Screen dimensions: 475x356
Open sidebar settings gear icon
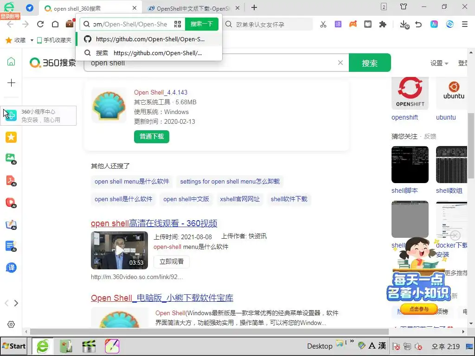(11, 324)
